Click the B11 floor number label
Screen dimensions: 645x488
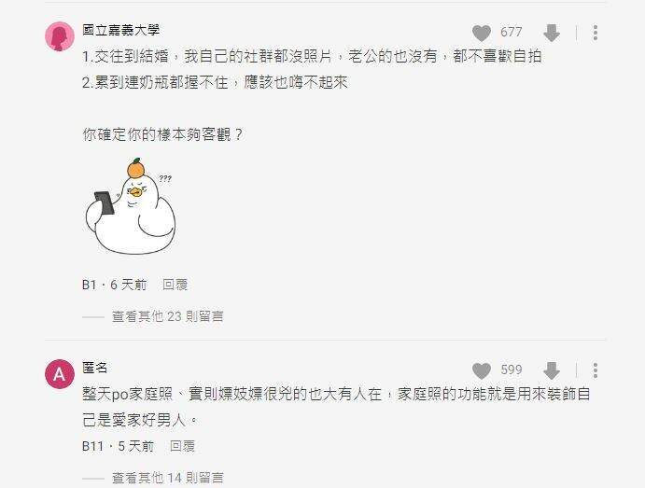coord(92,446)
